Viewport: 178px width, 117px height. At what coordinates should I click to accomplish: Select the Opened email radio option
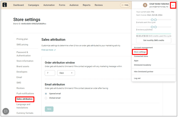46,94
